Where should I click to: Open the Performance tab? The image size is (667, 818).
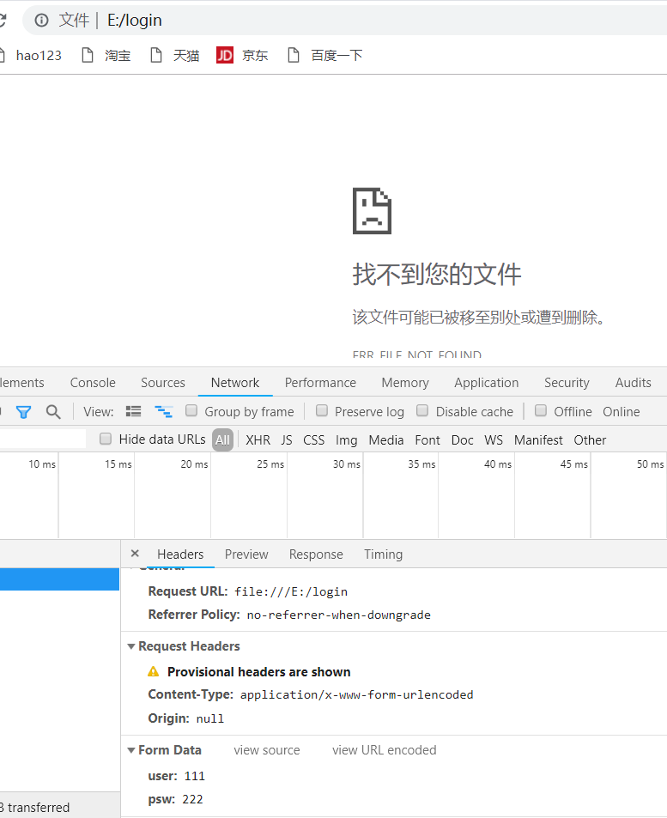click(320, 383)
